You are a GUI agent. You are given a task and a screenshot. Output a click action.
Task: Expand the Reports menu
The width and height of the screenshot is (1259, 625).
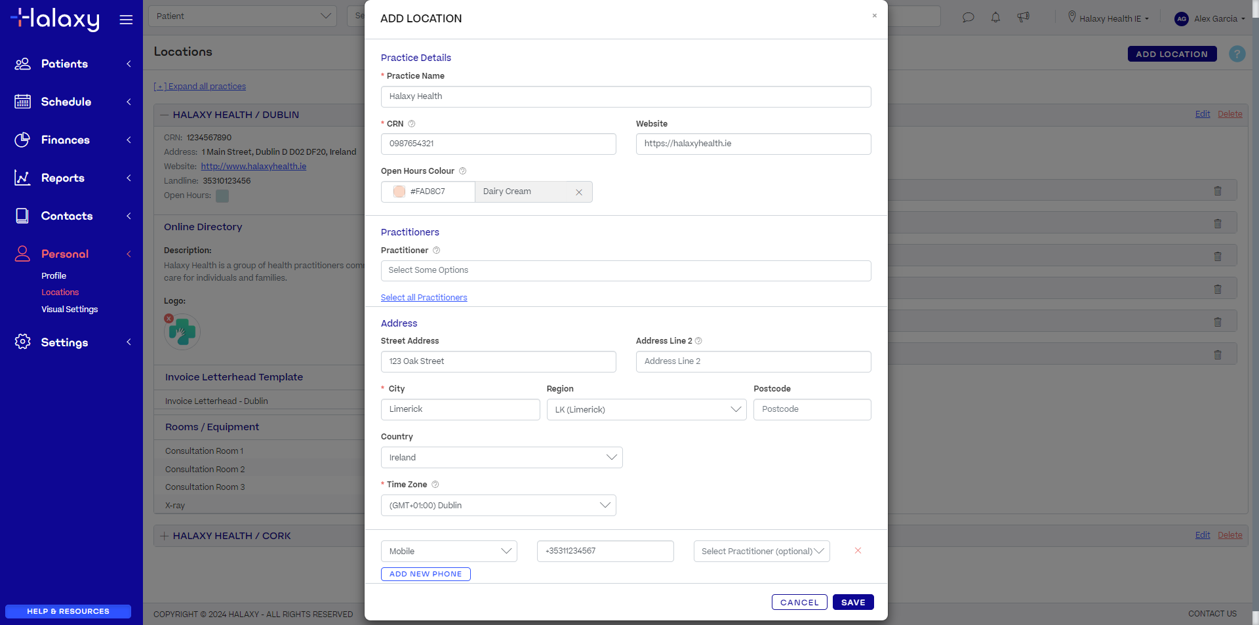coord(129,178)
